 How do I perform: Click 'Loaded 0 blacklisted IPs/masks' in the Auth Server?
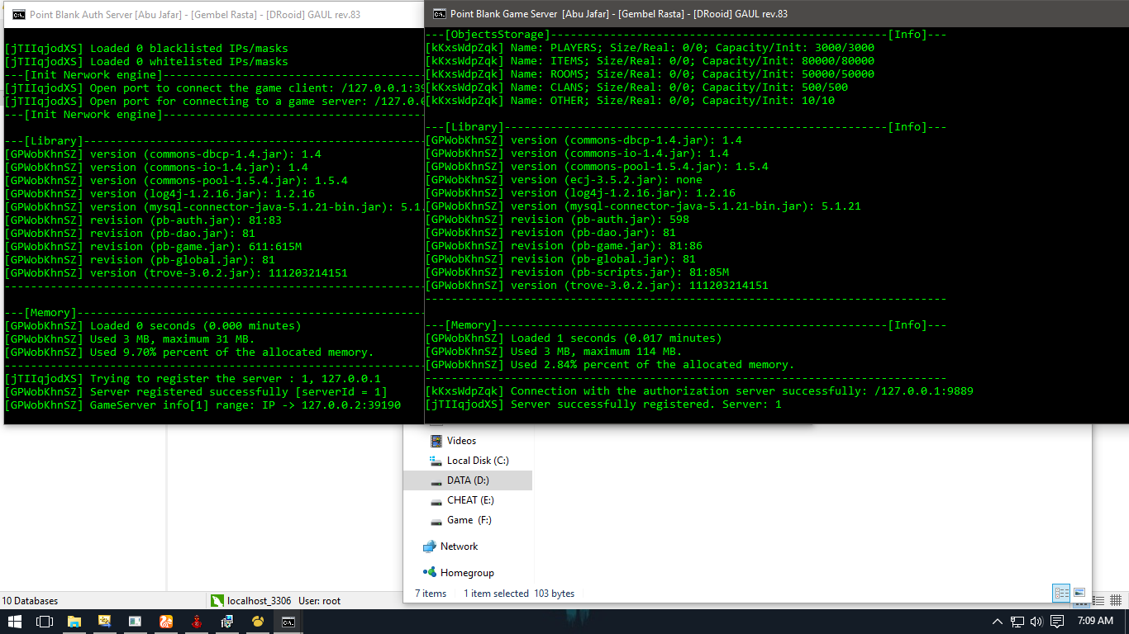click(146, 49)
